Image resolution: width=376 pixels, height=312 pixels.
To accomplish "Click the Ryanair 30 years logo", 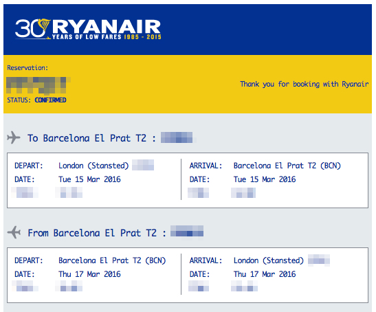I will click(88, 29).
